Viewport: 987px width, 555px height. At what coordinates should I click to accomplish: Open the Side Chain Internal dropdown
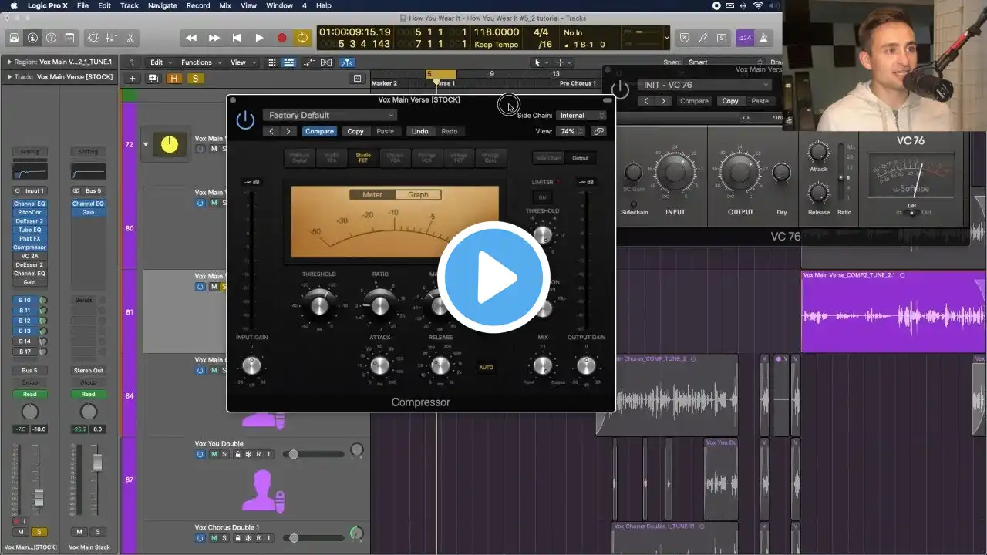coord(581,116)
